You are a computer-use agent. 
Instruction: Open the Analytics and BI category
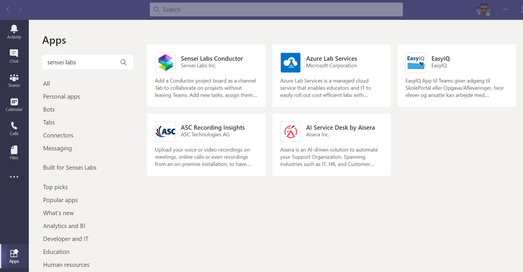(64, 226)
